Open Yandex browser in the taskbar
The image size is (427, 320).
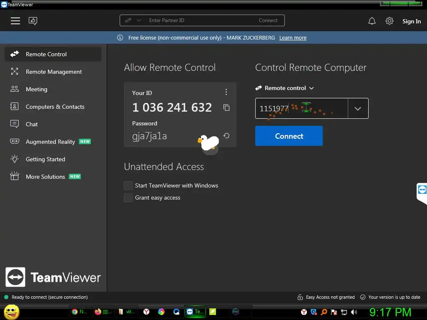coord(146,312)
